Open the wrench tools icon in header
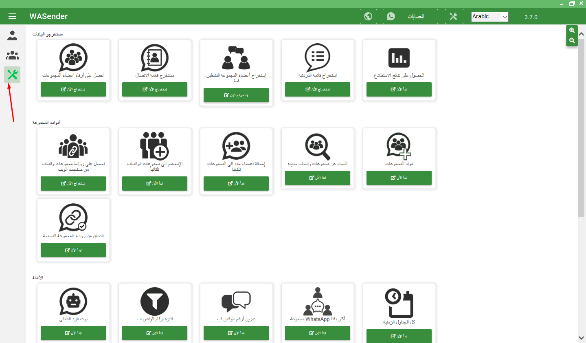The height and width of the screenshot is (343, 586). pyautogui.click(x=453, y=16)
